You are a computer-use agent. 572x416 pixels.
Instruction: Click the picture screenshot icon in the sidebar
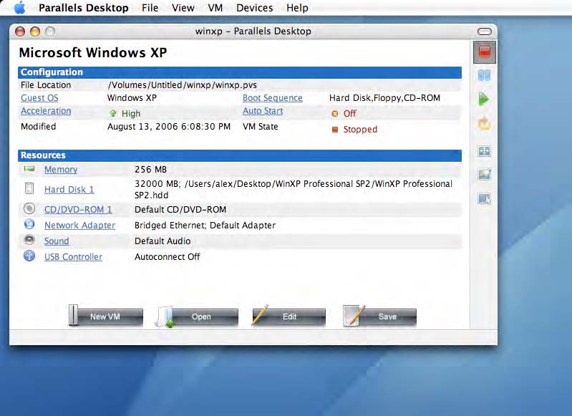tap(484, 175)
